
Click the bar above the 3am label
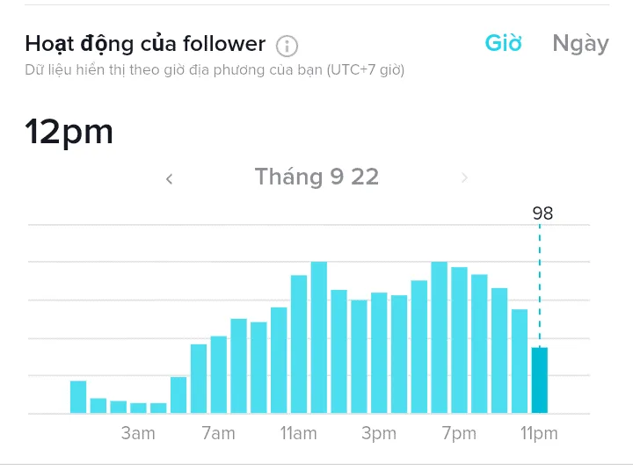coord(138,408)
